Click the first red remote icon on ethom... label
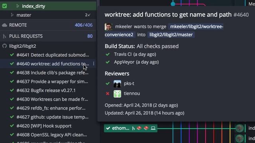Image resolution: width=255 pixels, height=143 pixels. pos(139,128)
